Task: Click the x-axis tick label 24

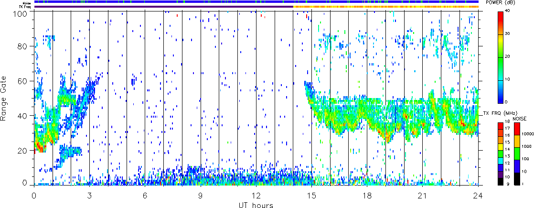Action: pos(478,196)
